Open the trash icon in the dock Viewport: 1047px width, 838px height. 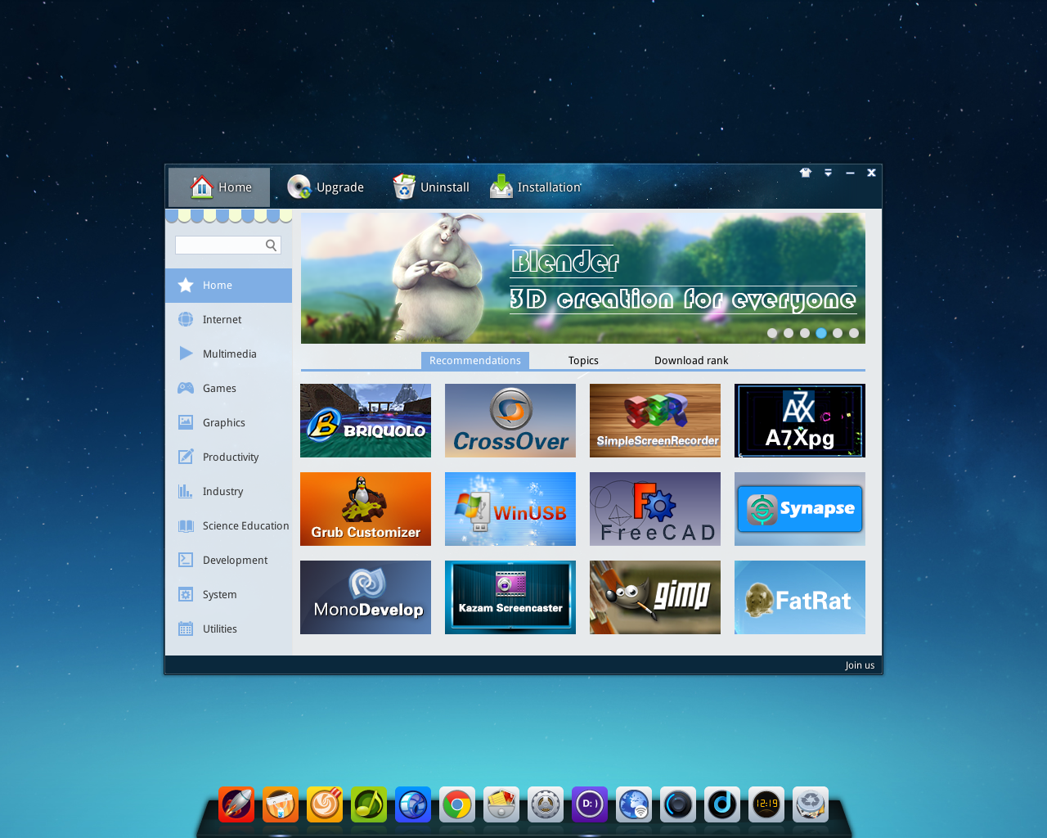tap(811, 805)
